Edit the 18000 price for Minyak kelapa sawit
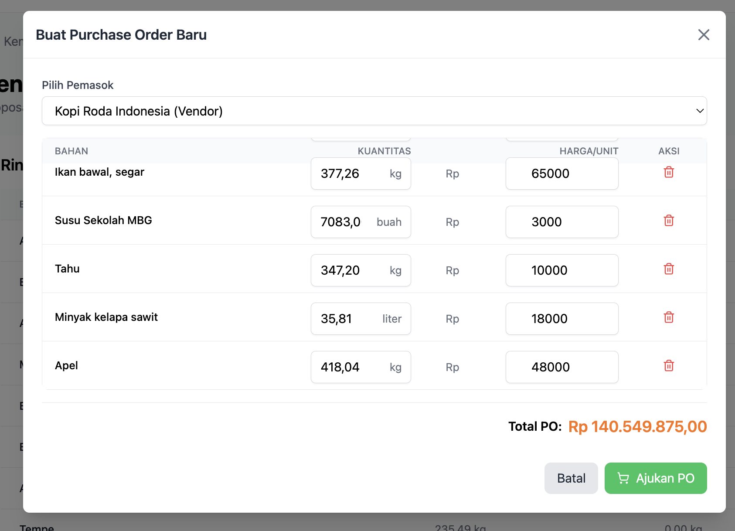The width and height of the screenshot is (735, 531). point(561,319)
